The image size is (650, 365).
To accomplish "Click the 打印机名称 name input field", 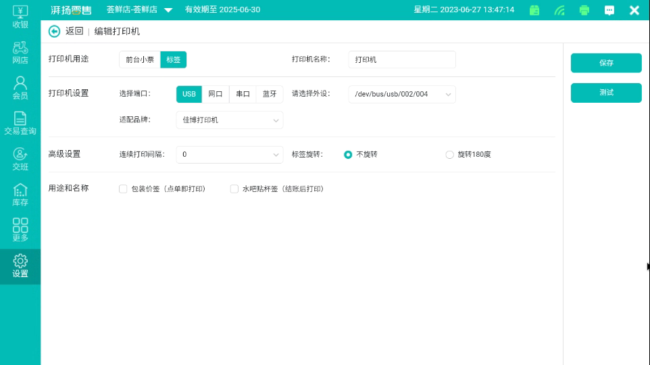I will tap(401, 59).
